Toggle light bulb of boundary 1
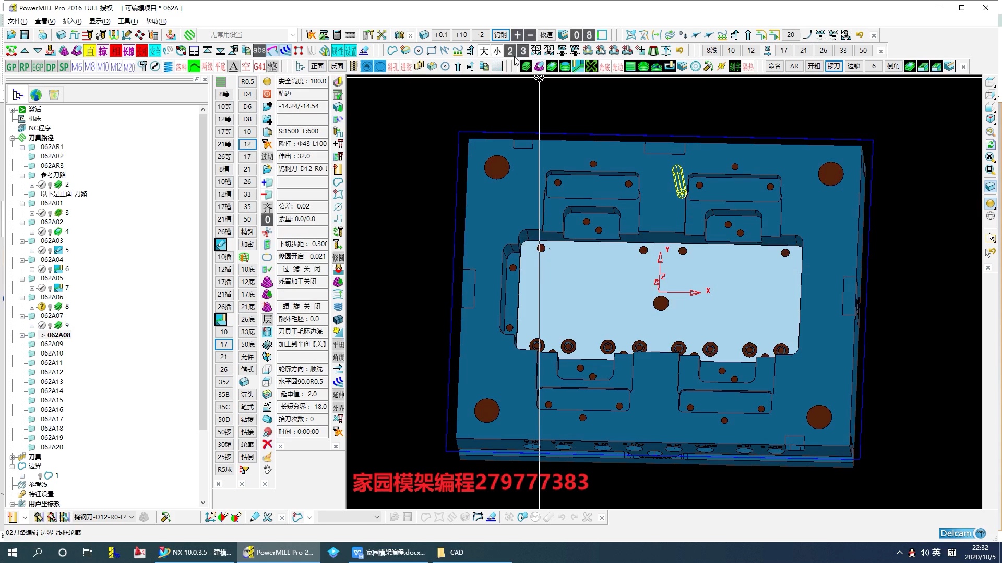 pyautogui.click(x=40, y=476)
